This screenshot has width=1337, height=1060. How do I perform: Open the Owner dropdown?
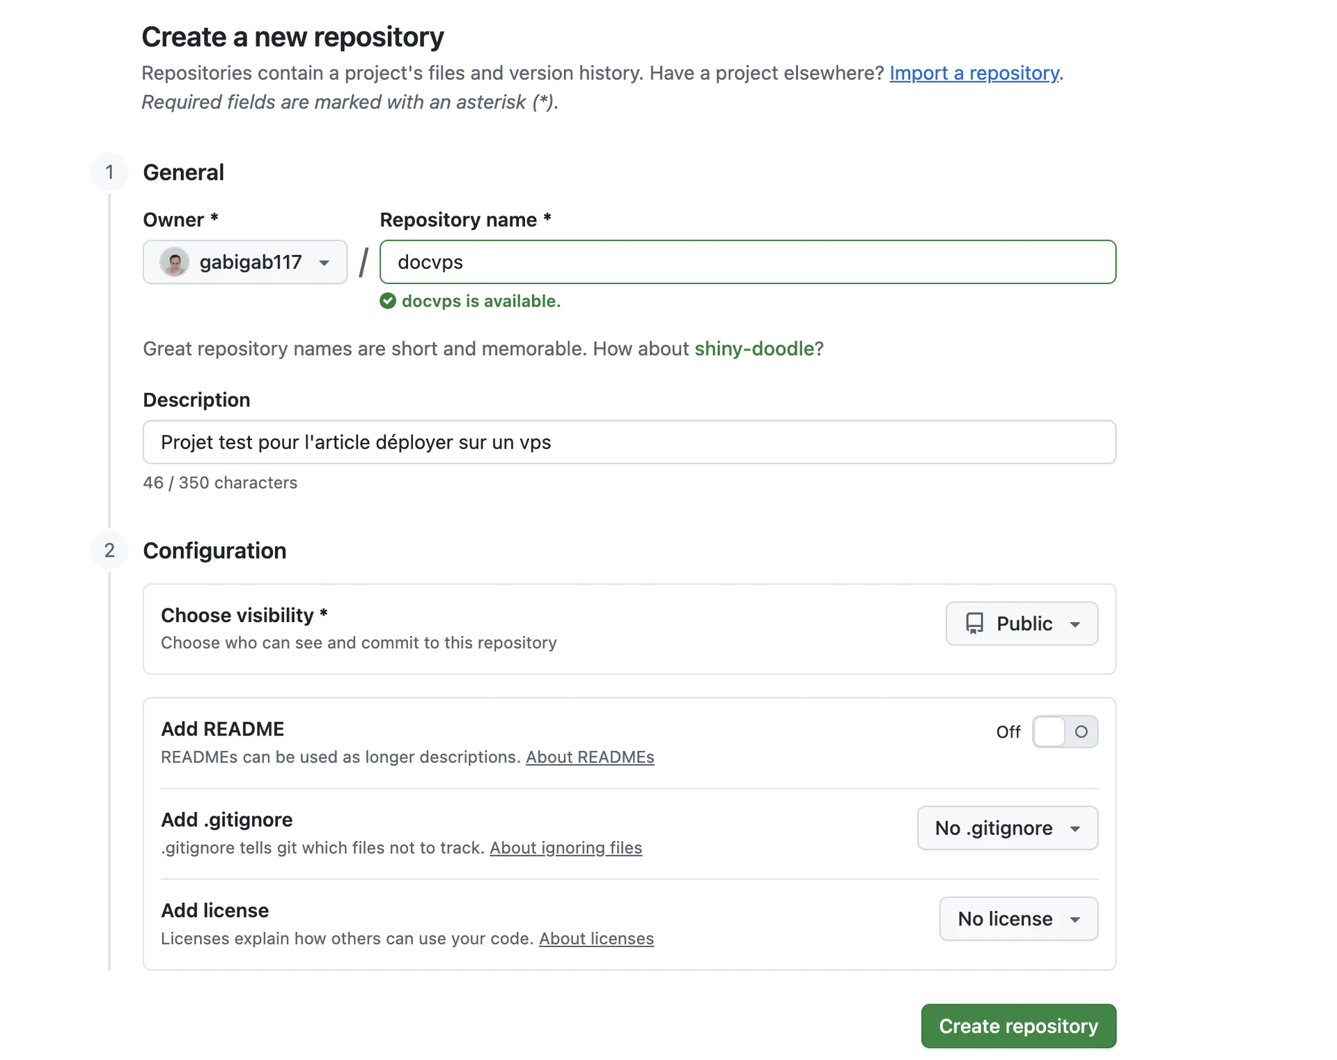(x=244, y=262)
